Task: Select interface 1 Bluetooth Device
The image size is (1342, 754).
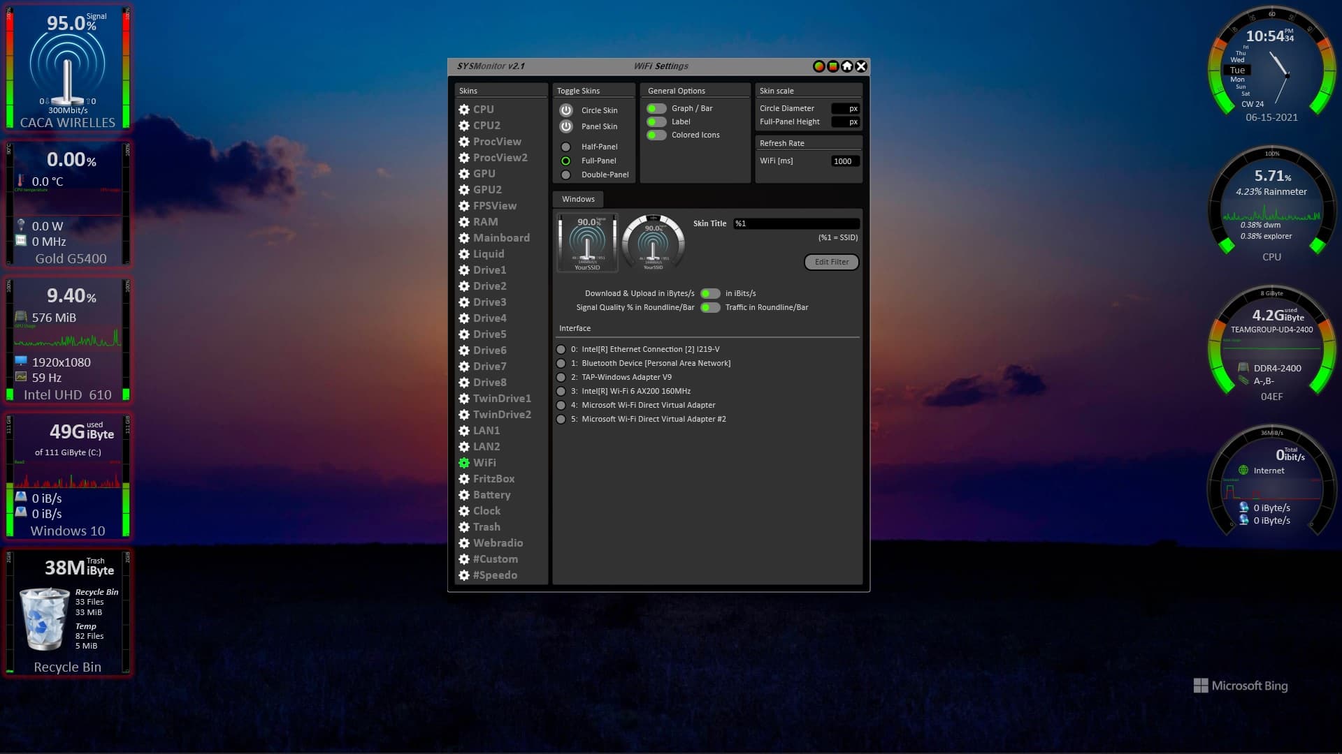Action: [561, 364]
